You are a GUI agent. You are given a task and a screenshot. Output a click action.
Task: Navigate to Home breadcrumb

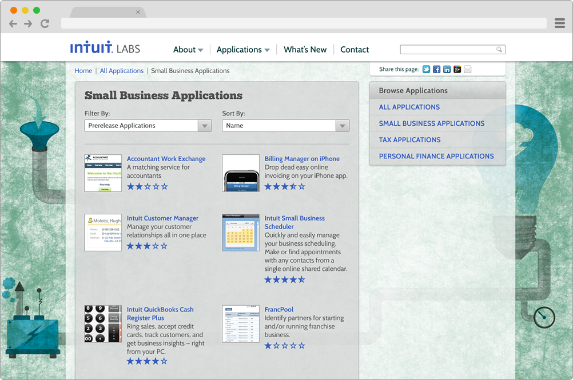tap(83, 71)
